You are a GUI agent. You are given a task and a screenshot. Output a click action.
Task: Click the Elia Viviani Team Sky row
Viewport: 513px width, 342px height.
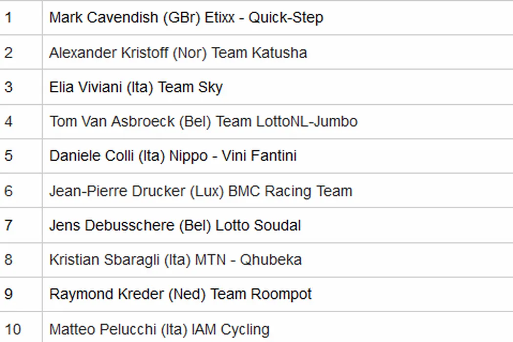[136, 87]
